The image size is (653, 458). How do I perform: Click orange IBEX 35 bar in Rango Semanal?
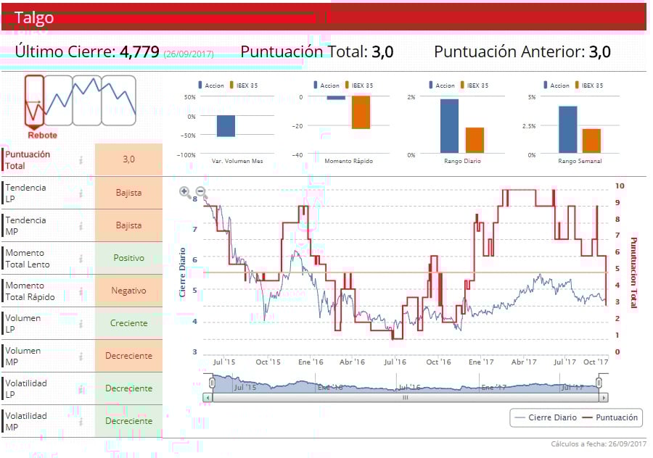tap(591, 141)
